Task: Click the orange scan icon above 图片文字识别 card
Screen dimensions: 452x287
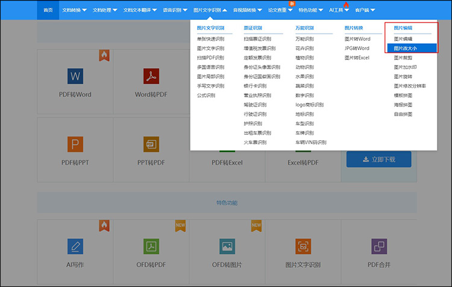Action: pyautogui.click(x=303, y=247)
